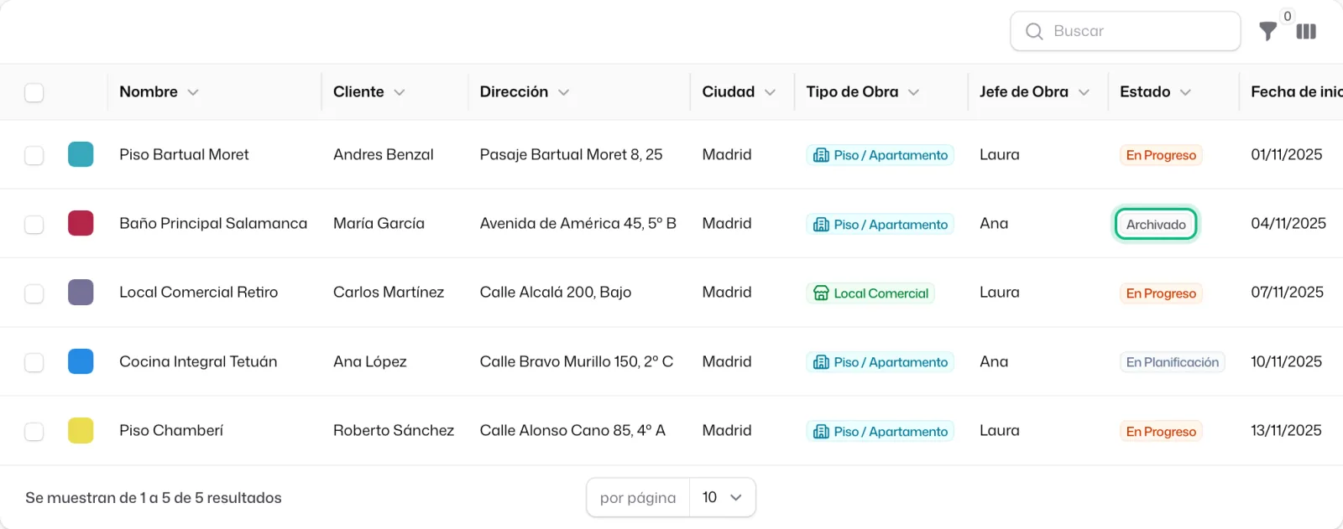Viewport: 1343px width, 529px height.
Task: Open the rows per page dropdown showing 10
Action: [723, 497]
